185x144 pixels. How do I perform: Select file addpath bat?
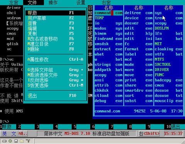click(x=109, y=70)
